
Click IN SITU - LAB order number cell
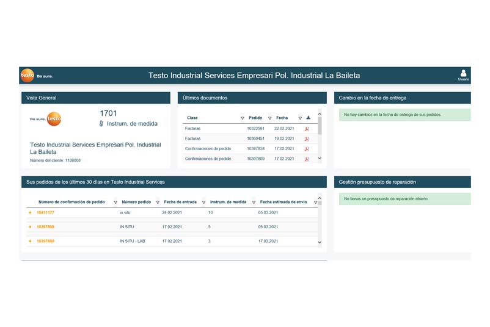click(133, 241)
